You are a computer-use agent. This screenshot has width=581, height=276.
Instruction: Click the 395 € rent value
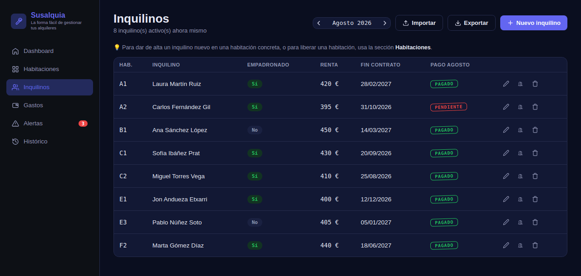tap(330, 107)
